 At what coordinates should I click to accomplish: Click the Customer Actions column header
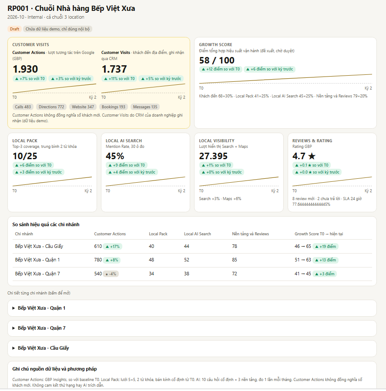click(110, 234)
